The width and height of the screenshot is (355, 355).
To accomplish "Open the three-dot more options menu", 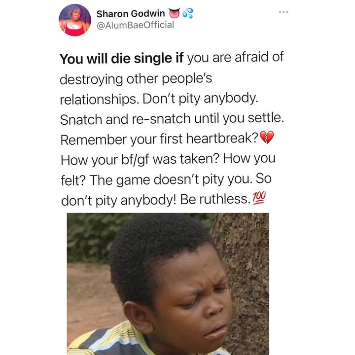I will point(284,12).
